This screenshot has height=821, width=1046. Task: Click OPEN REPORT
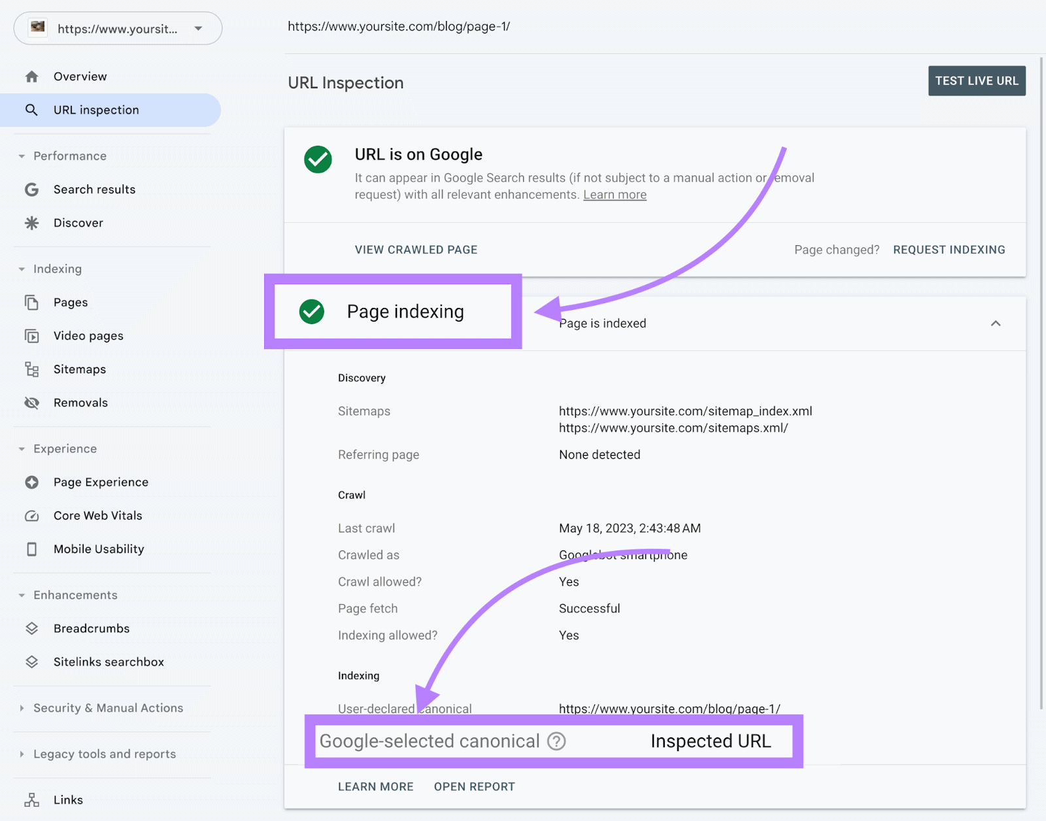475,787
